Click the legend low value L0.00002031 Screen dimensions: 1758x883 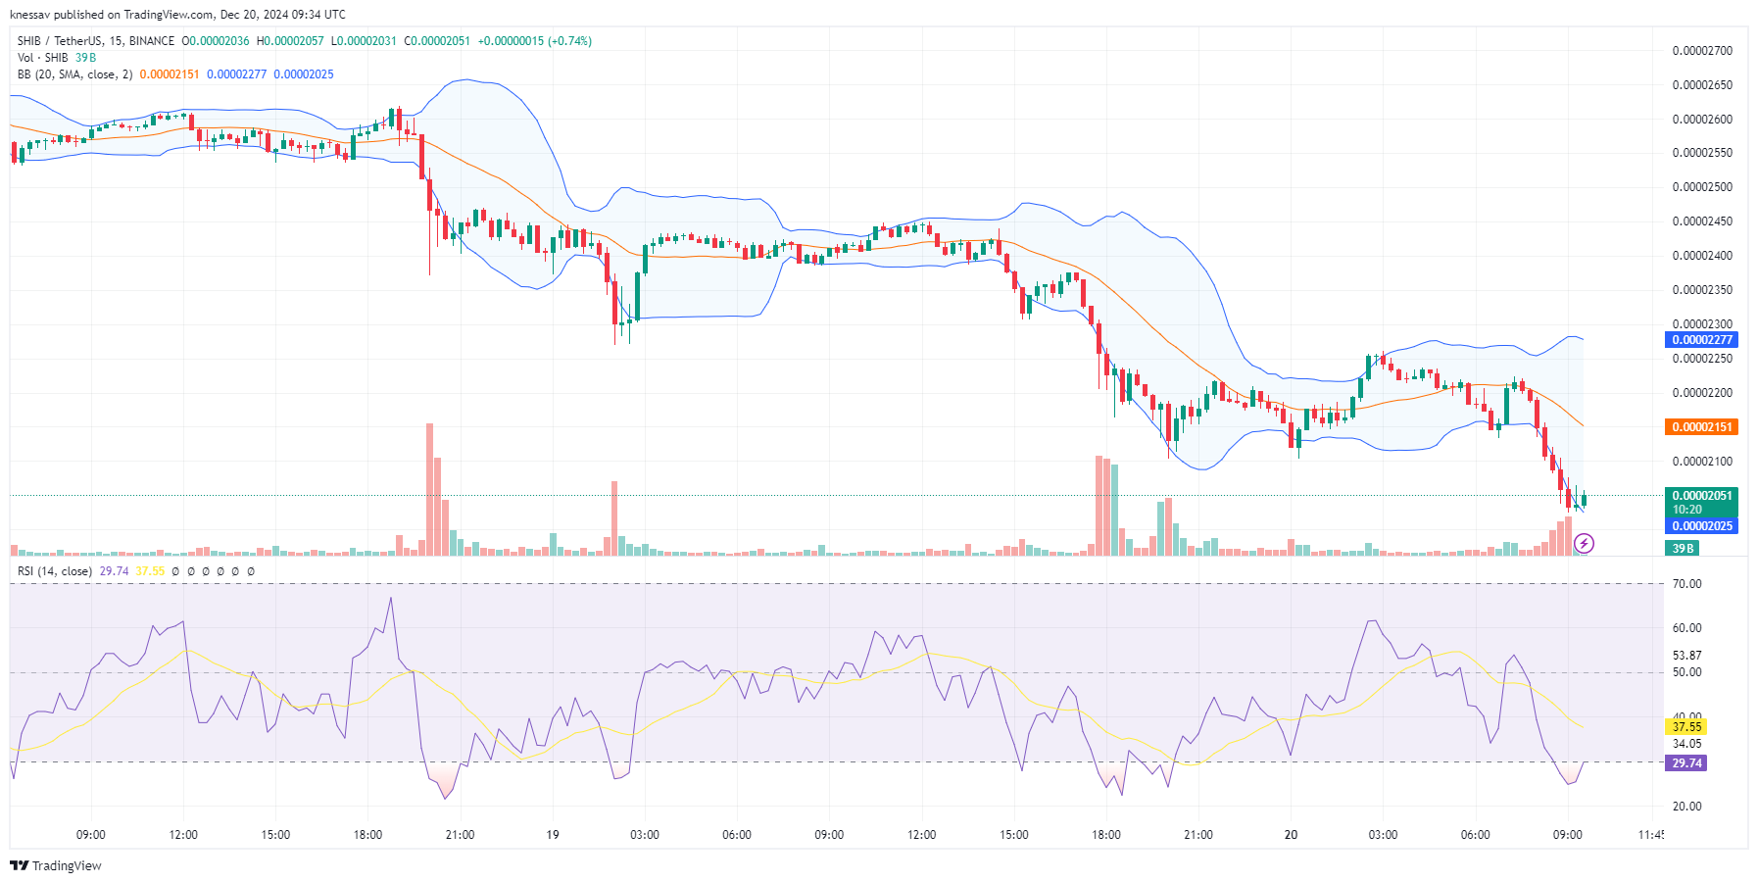click(x=364, y=41)
